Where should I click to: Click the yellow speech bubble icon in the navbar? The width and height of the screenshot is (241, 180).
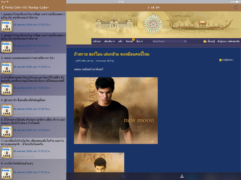coord(205,41)
